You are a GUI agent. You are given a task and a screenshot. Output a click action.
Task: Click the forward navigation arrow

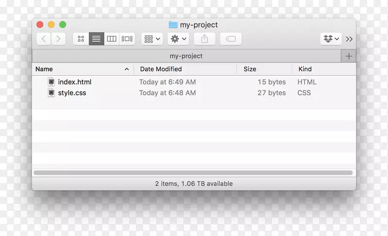[58, 39]
